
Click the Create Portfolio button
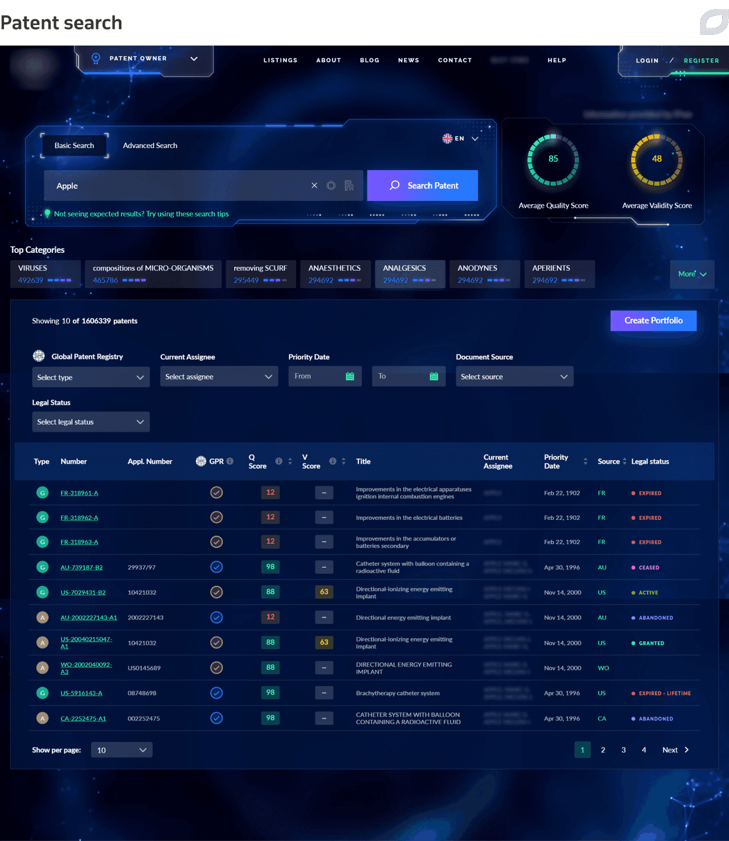[653, 321]
